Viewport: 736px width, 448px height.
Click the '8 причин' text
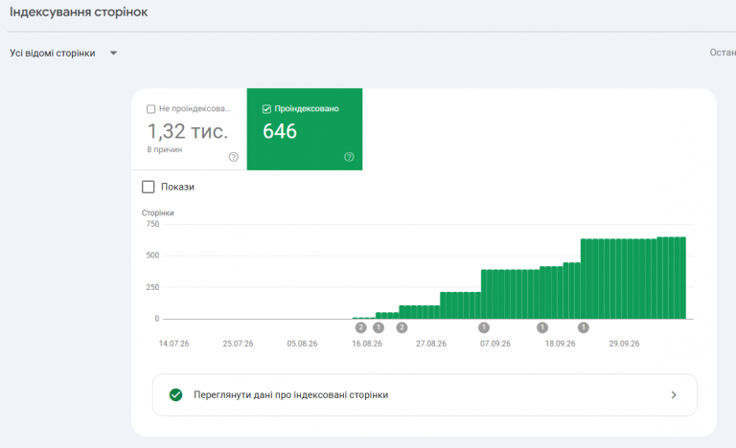tap(165, 149)
